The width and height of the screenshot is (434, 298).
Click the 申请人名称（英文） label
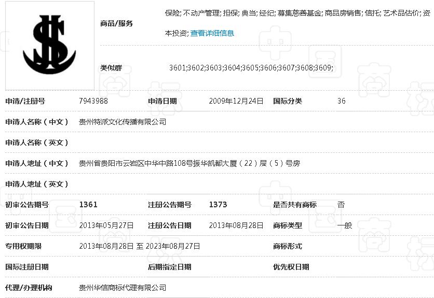click(x=36, y=143)
